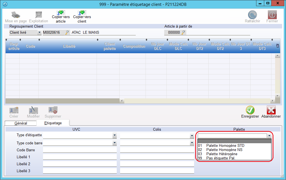Click the Mise en page printer icon
Screen dimensions: 286x180
point(16,15)
